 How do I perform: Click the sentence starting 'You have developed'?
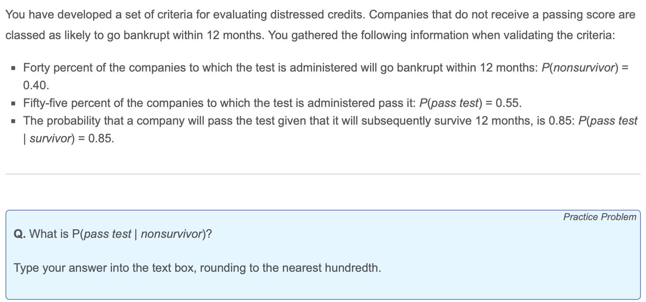tap(320, 15)
